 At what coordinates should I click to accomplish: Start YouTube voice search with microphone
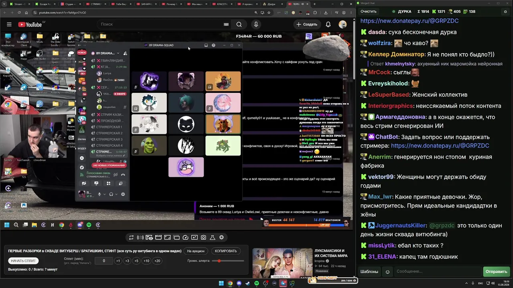[x=256, y=24]
